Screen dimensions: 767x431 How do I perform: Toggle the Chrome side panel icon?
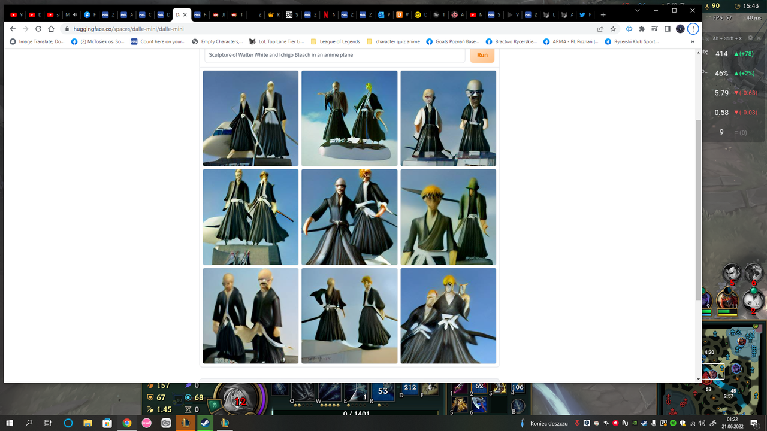point(668,29)
